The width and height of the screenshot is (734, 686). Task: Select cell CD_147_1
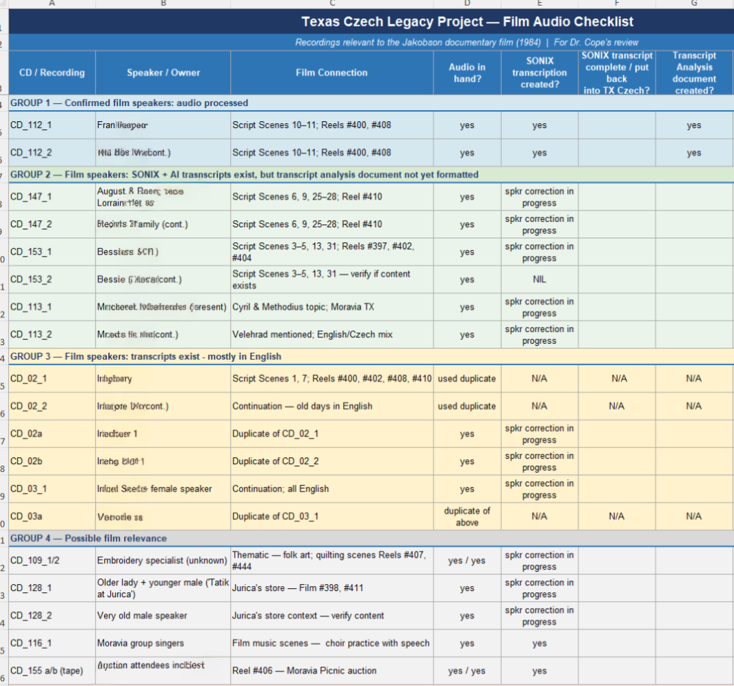pos(52,196)
